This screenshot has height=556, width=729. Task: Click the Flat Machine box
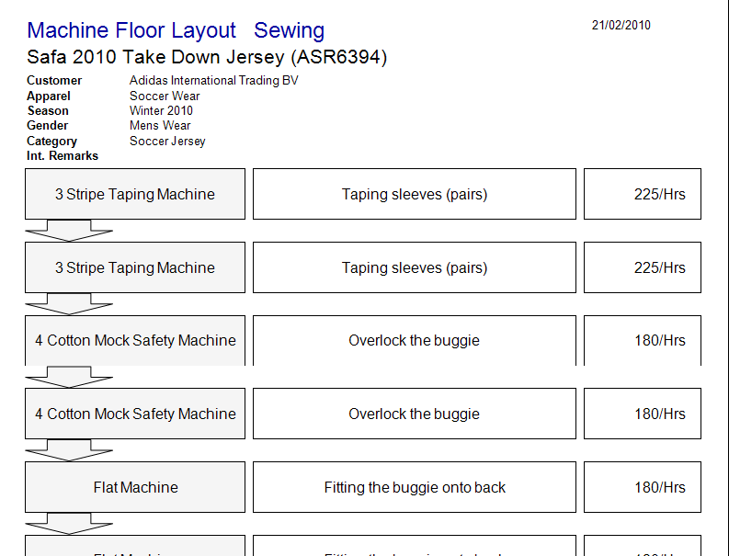click(x=135, y=487)
